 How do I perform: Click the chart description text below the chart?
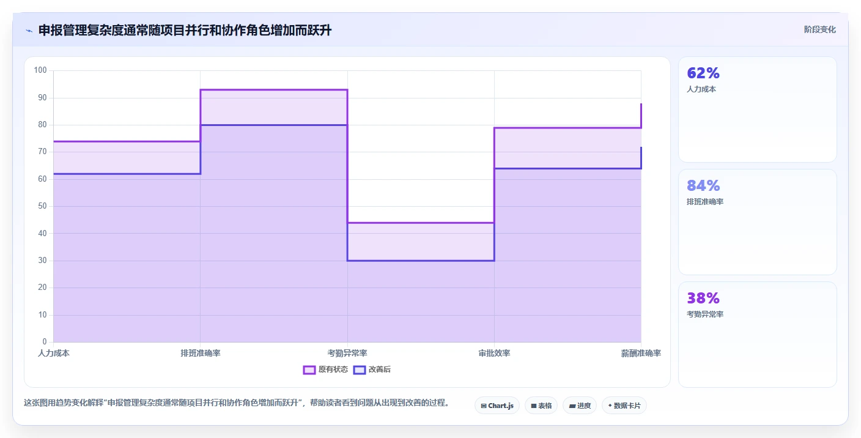[237, 403]
